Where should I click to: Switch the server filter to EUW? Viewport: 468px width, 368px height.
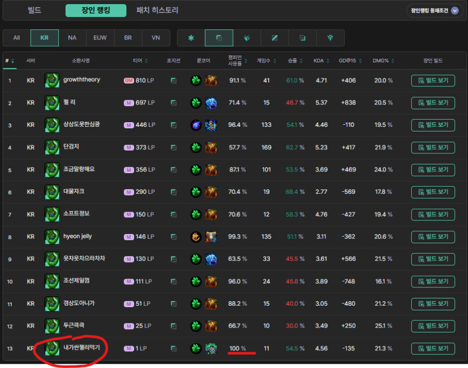(x=100, y=38)
